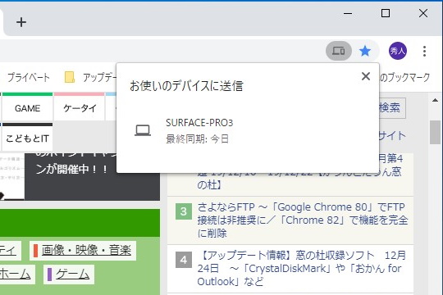Image resolution: width=443 pixels, height=295 pixels.
Task: Minimize the Chrome window
Action: coord(348,13)
